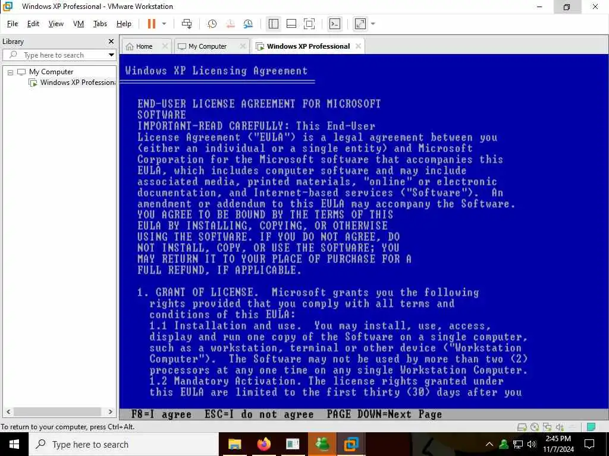Open the clock showing 2:45 PM
Image resolution: width=609 pixels, height=456 pixels.
coord(558,444)
